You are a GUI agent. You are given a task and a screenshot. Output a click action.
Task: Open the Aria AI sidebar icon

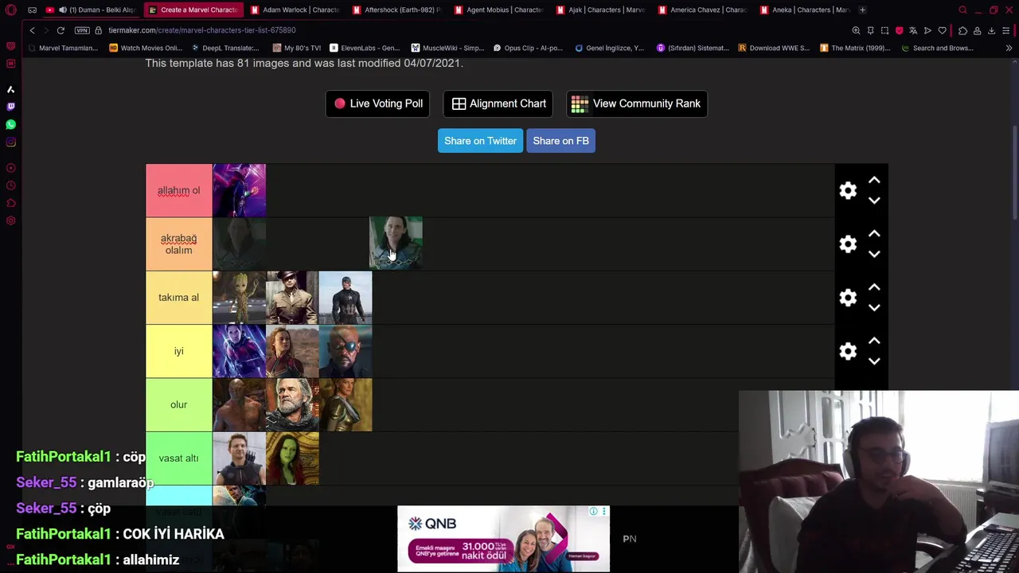point(10,89)
